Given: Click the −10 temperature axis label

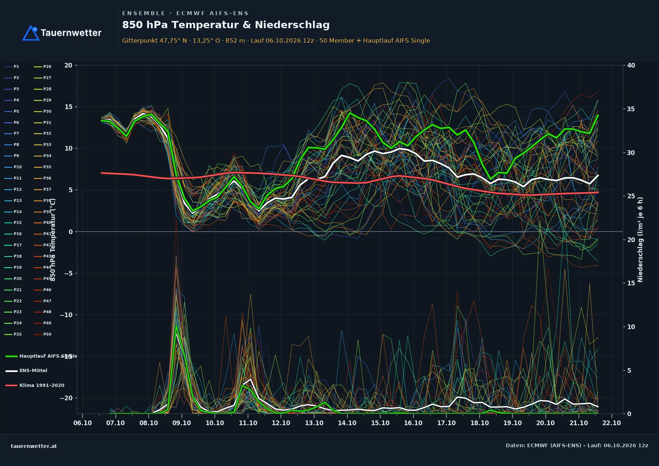Looking at the screenshot, I should [66, 315].
